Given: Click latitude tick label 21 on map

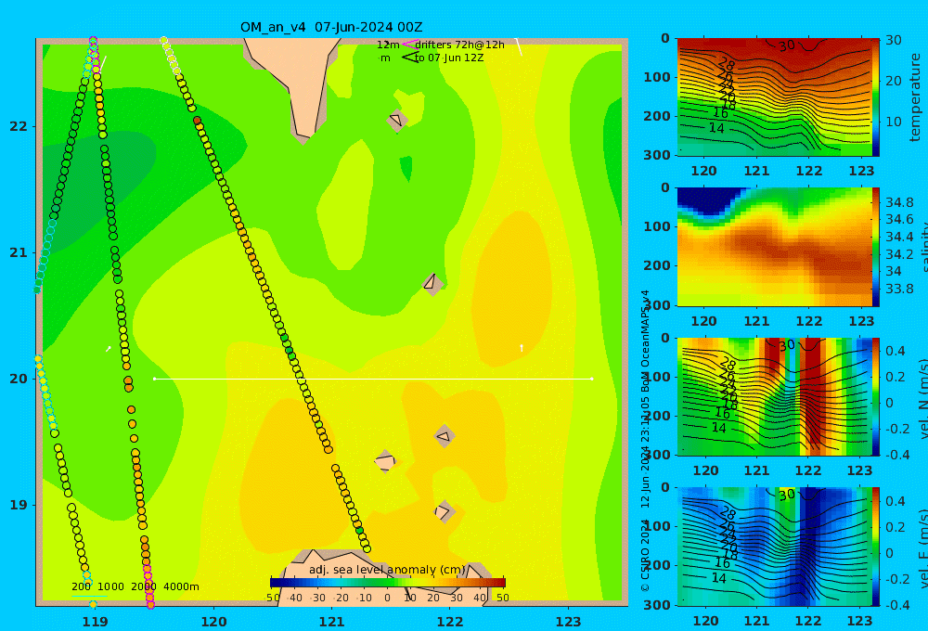Looking at the screenshot, I should [19, 252].
